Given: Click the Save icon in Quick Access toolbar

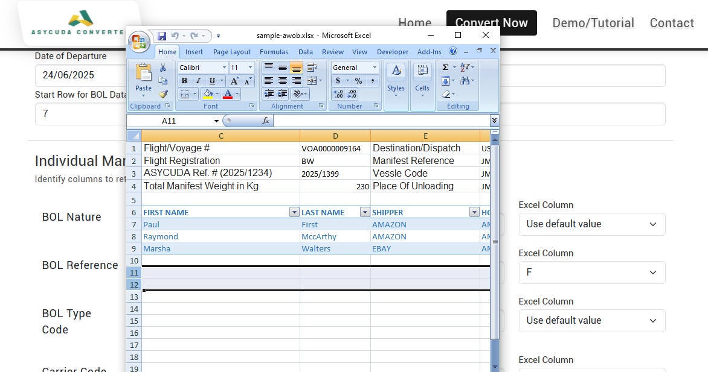Looking at the screenshot, I should (162, 36).
